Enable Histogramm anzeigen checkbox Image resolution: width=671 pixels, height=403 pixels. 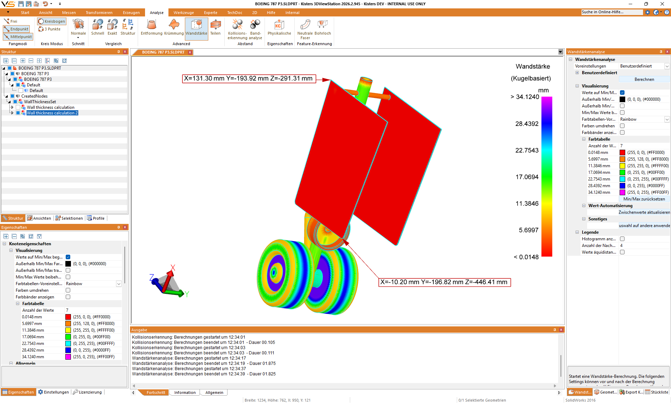tap(622, 239)
